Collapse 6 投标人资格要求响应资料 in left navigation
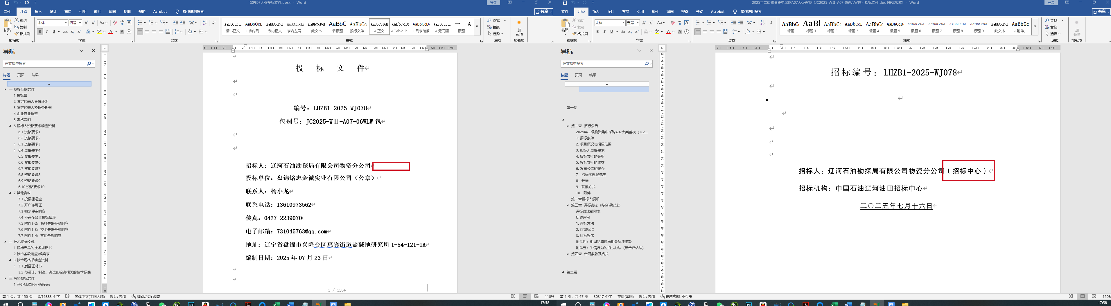 10,126
